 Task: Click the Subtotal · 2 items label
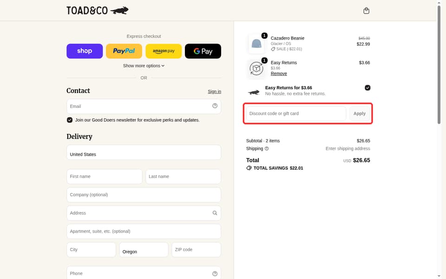pos(263,141)
